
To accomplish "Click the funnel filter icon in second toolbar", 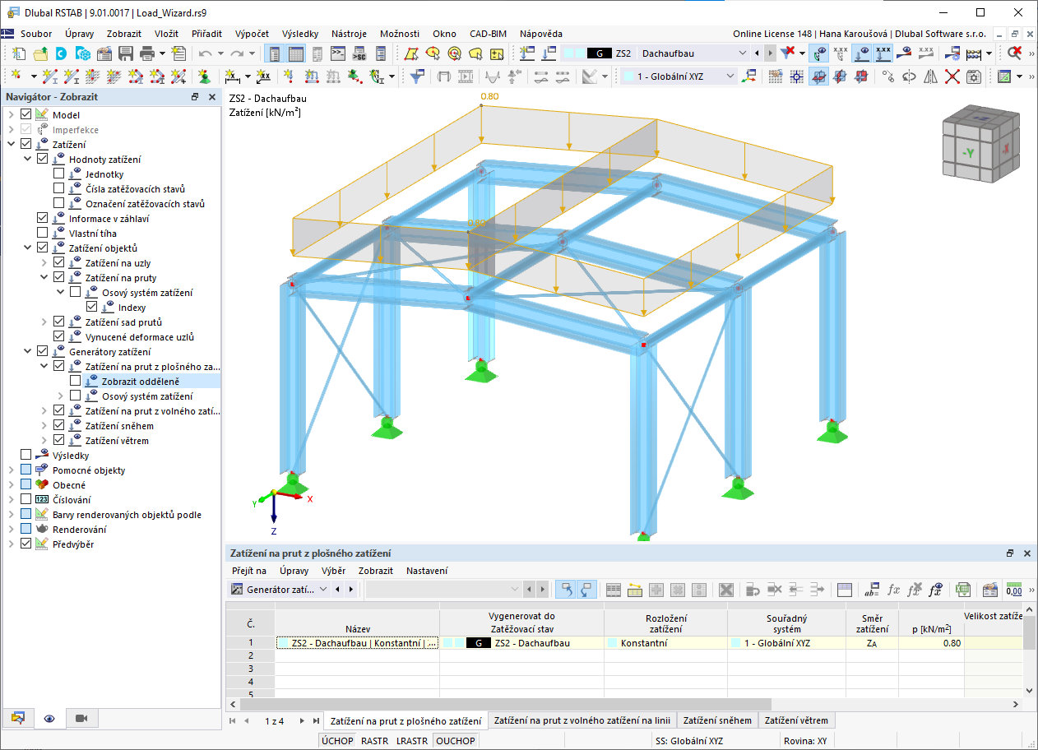I will pyautogui.click(x=417, y=76).
